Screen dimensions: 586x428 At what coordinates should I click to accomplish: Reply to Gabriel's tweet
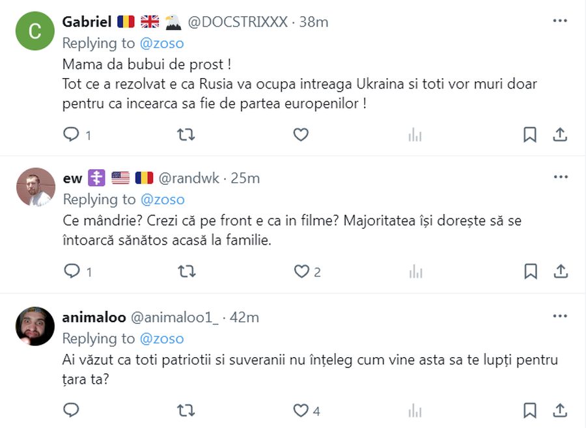tap(71, 135)
